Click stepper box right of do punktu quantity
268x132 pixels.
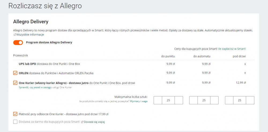coord(179,100)
